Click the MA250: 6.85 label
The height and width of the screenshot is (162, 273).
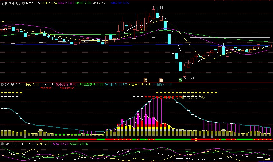point(120,3)
